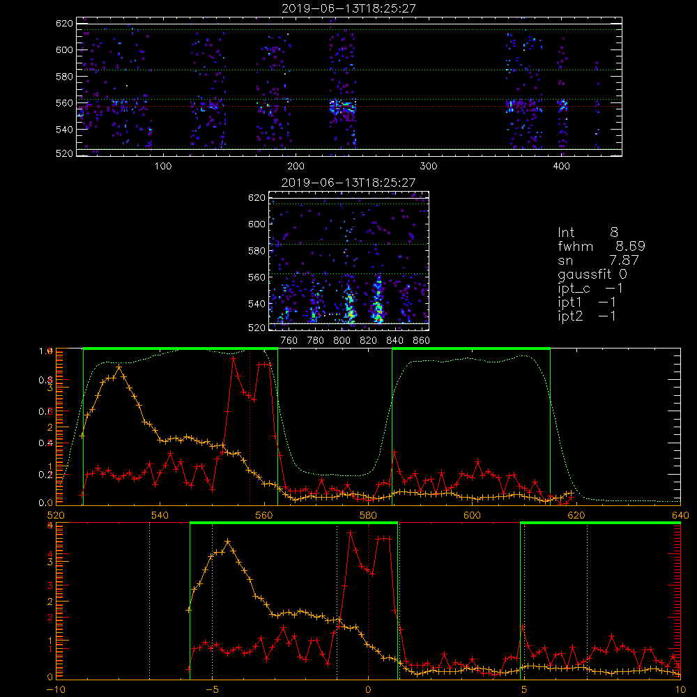The width and height of the screenshot is (697, 697).
Task: Click y-axis label 600 on top spectrogram
Action: coord(64,49)
